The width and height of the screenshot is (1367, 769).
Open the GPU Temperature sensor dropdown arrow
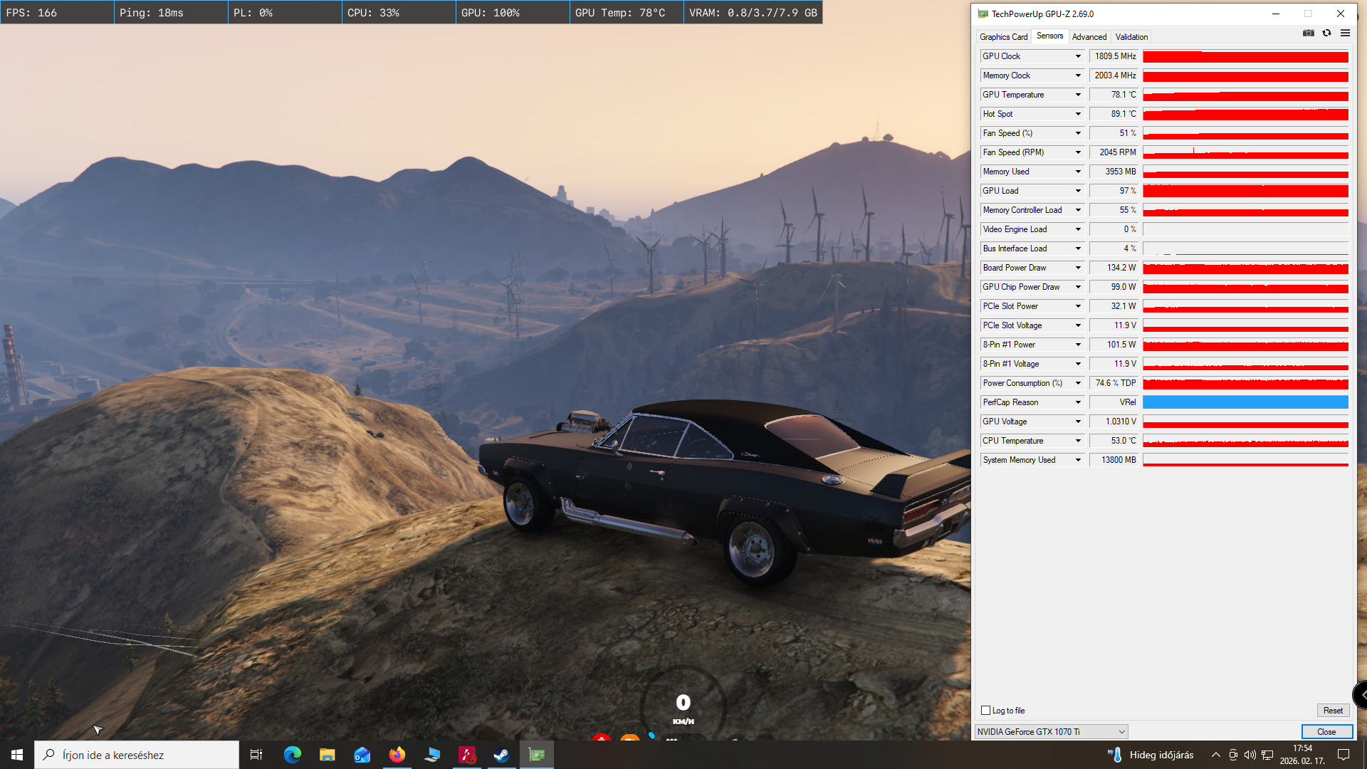point(1078,95)
